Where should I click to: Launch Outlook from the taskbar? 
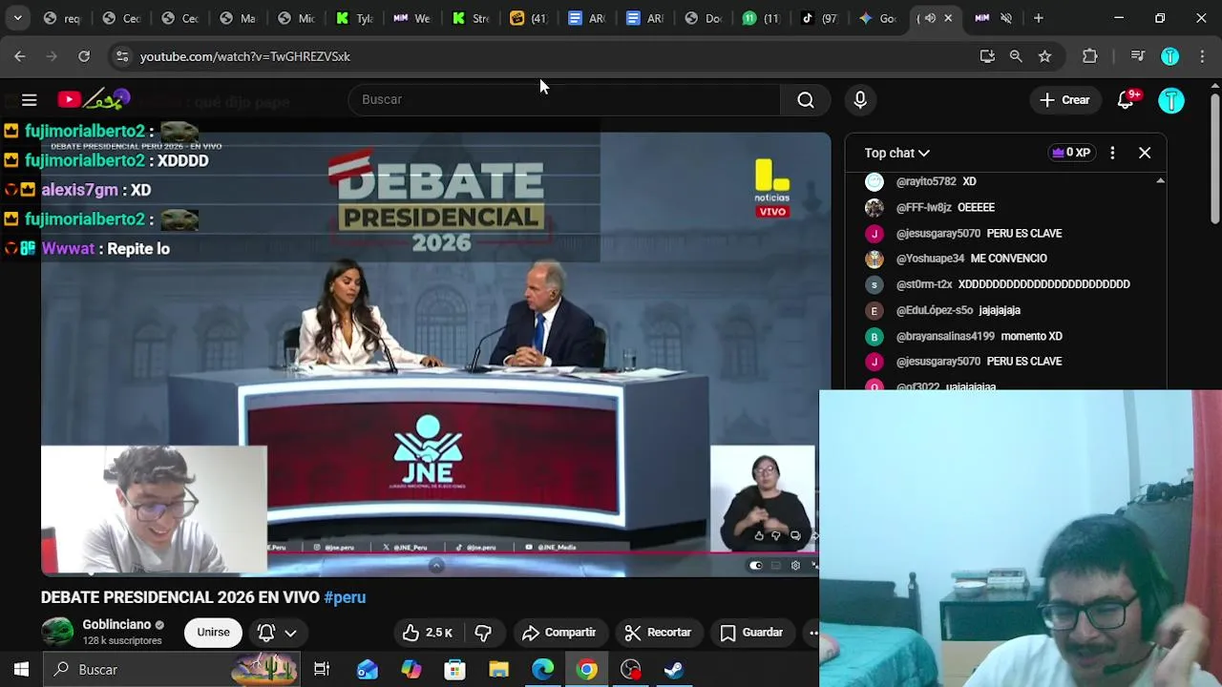pos(368,670)
